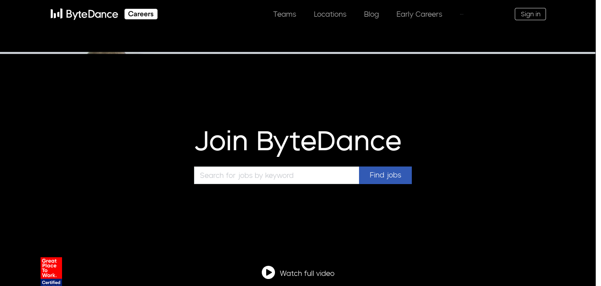Image resolution: width=601 pixels, height=286 pixels.
Task: Click the Sign in button
Action: tap(530, 14)
